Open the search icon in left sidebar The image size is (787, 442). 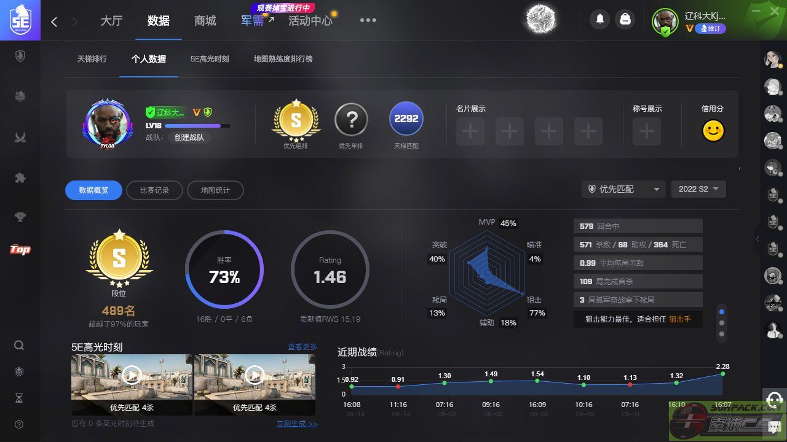tap(19, 345)
